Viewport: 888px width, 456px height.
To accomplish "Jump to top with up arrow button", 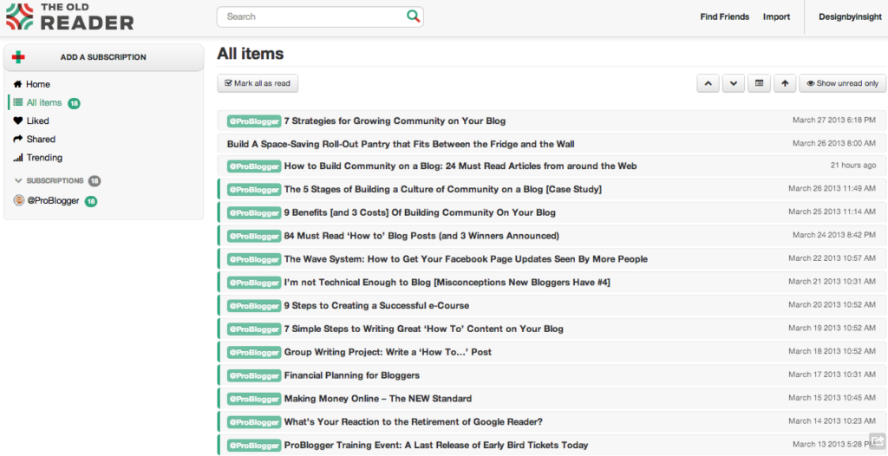I will point(785,83).
